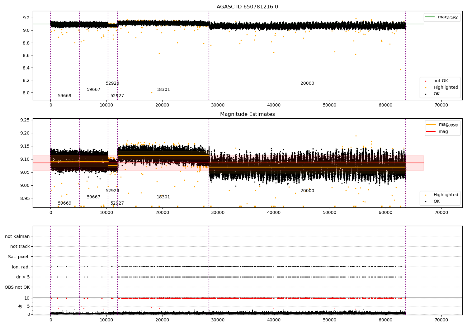Select the 60000 x-axis tick of bottom plot
This screenshot has width=467, height=327.
385,320
